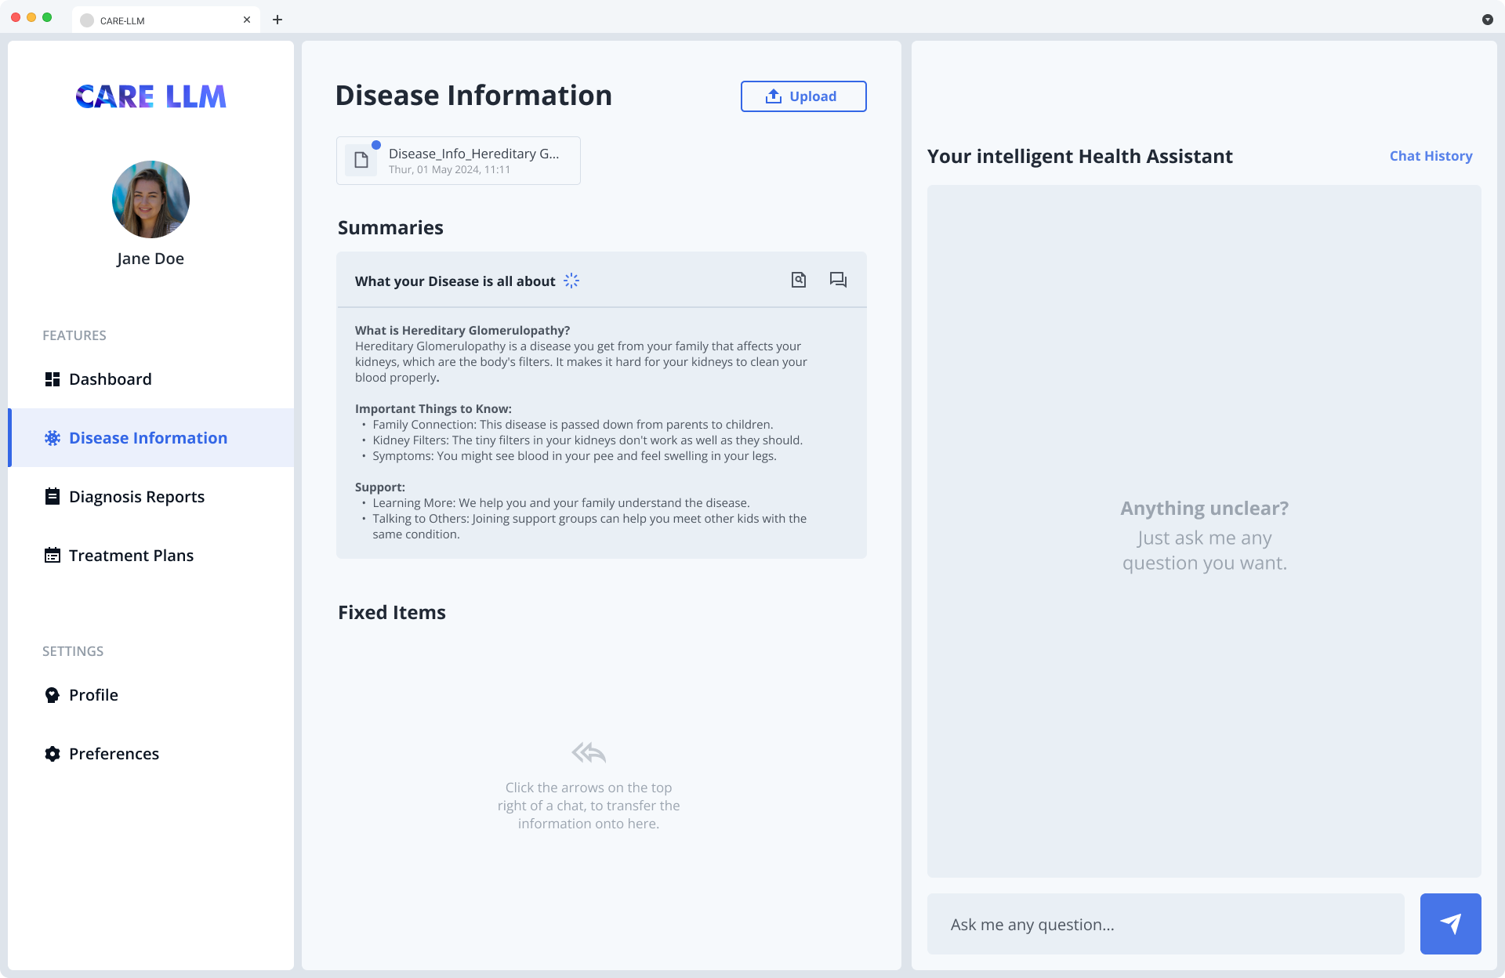The width and height of the screenshot is (1505, 978).
Task: Click the Treatment Plans calendar icon
Action: tap(53, 555)
